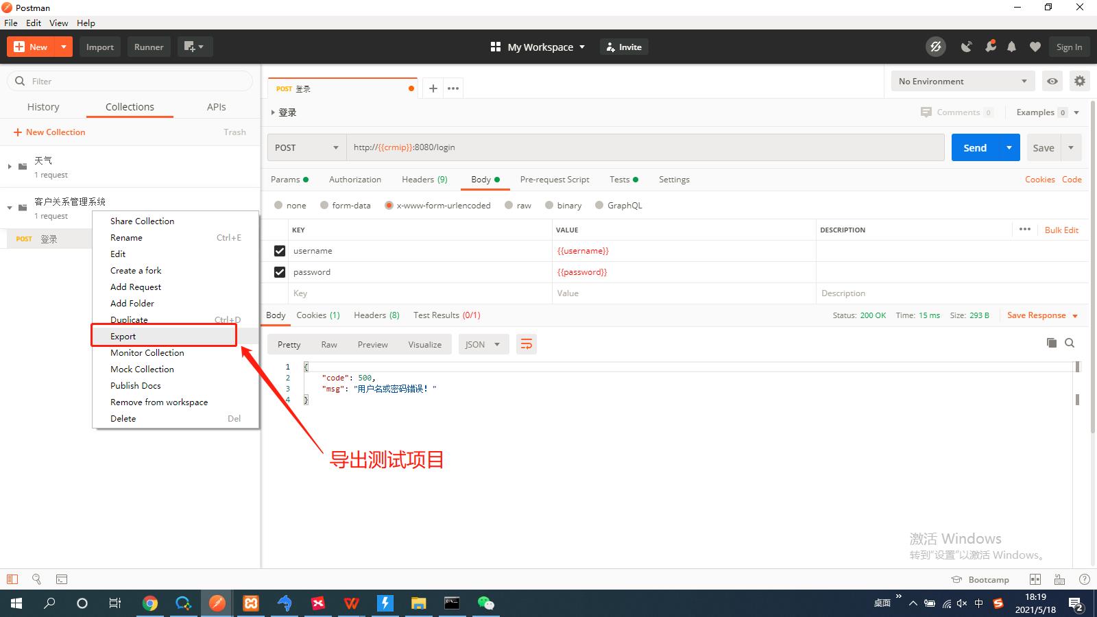Open find and replace in status bar
The image size is (1097, 617).
point(36,579)
